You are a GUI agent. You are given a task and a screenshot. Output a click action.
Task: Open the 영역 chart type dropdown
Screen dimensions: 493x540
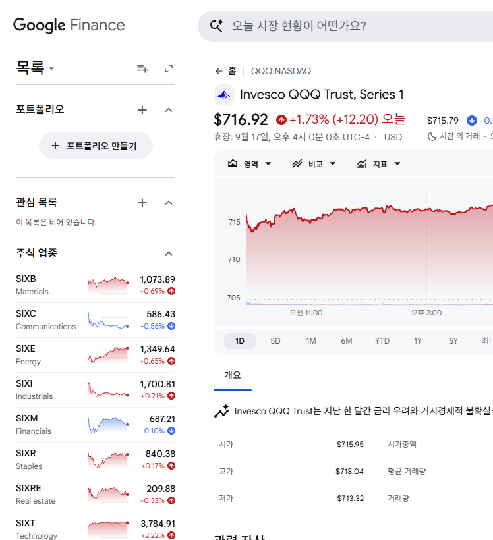point(250,164)
